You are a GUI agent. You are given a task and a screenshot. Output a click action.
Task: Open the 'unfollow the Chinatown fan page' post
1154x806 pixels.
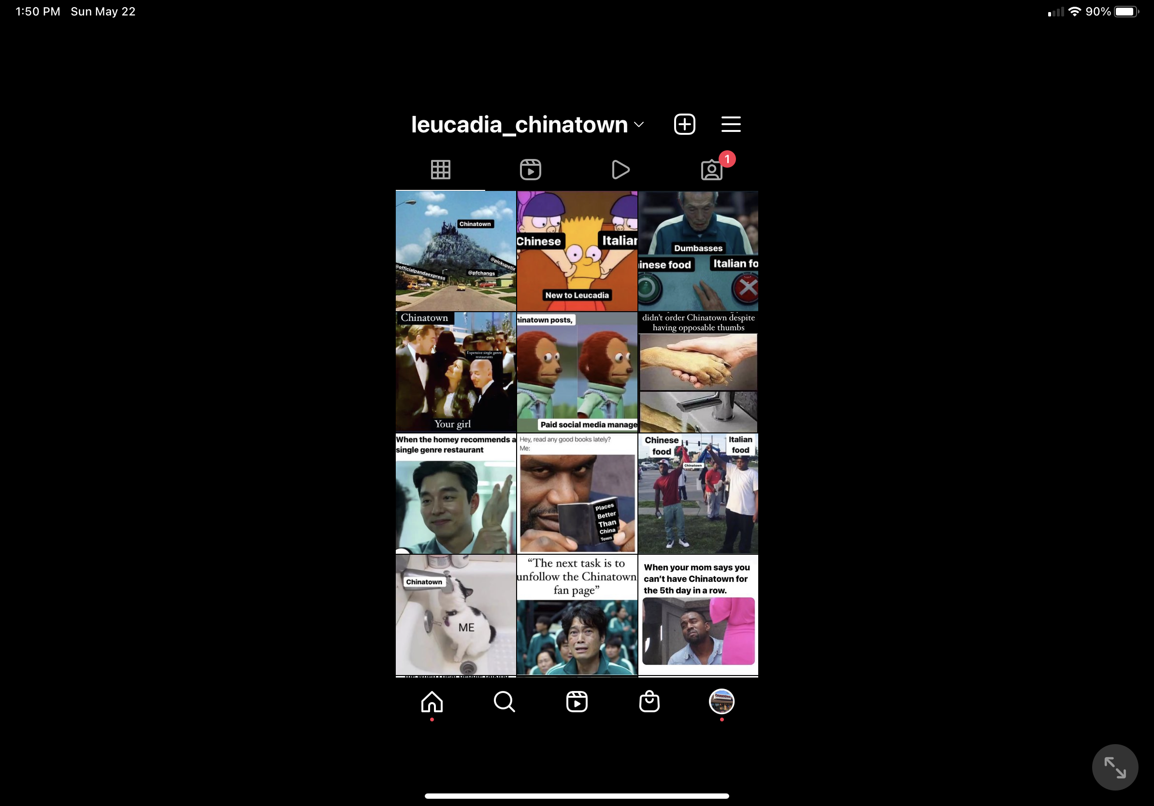[577, 615]
